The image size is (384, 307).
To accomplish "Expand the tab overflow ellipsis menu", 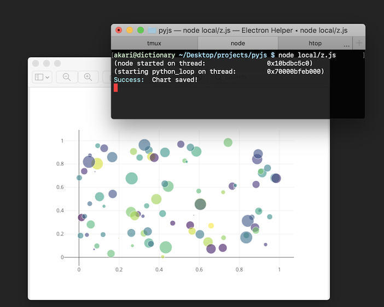I will (346, 44).
